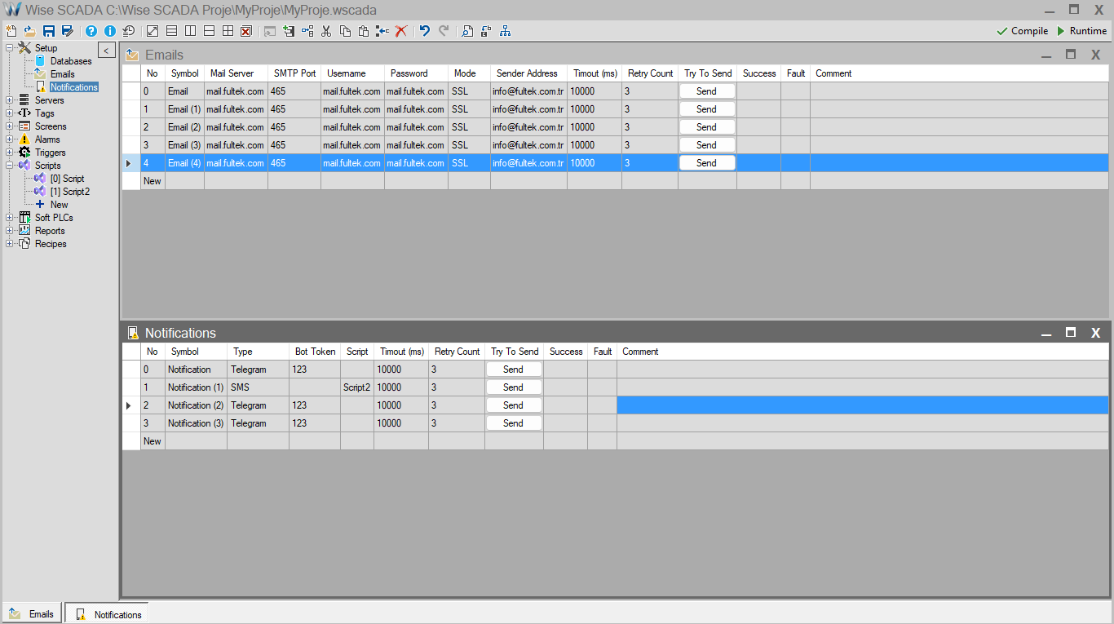Click the network hierarchy toolbar icon
This screenshot has width=1114, height=624.
coord(506,31)
